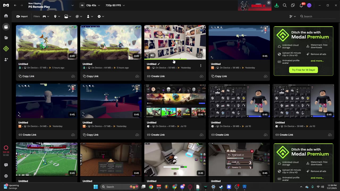Open the Home page in the sidebar

[x=6, y=16]
